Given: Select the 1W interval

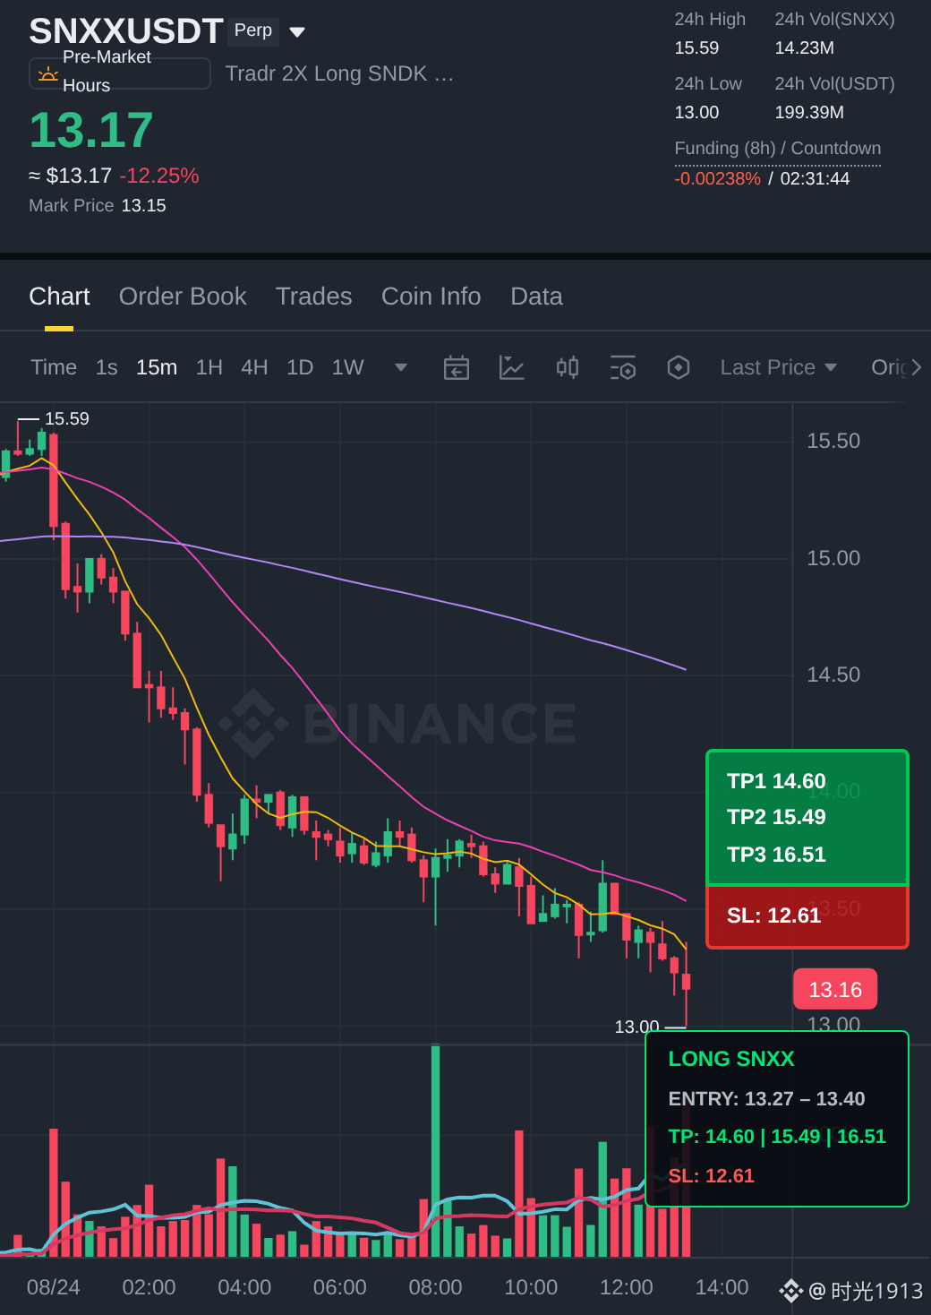Looking at the screenshot, I should 348,367.
